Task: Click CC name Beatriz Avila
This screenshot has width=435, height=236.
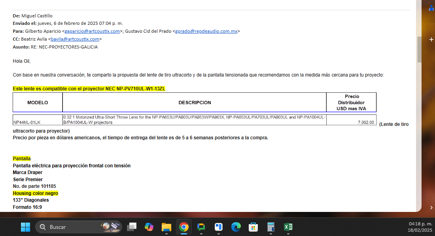Action: point(34,39)
